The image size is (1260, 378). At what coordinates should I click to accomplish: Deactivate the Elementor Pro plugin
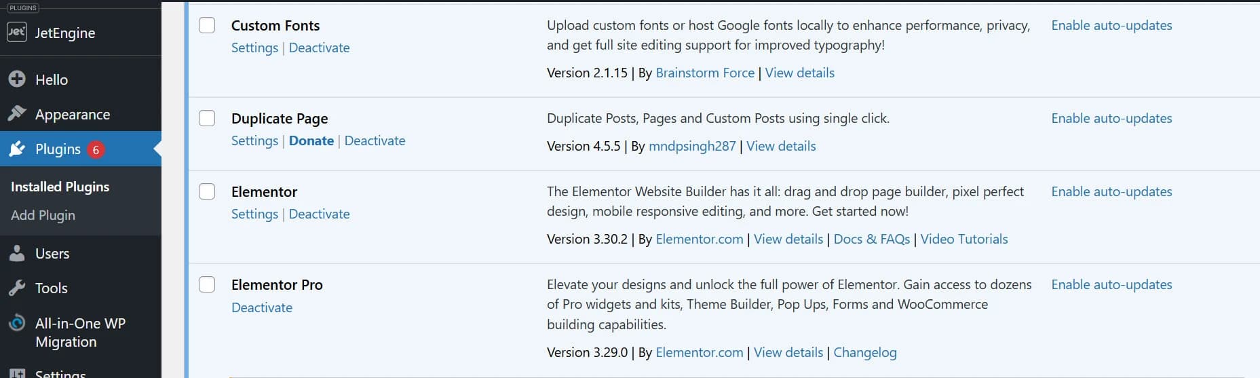[x=262, y=307]
